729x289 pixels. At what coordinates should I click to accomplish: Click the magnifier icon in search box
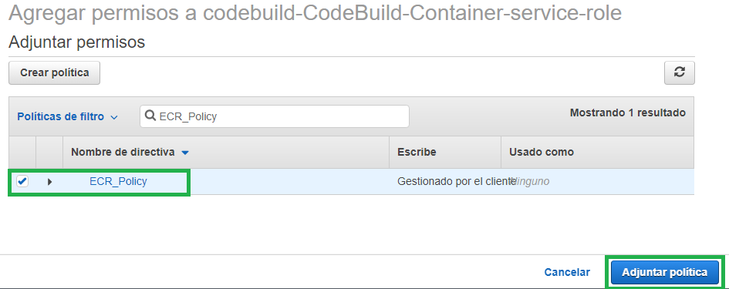pos(150,116)
